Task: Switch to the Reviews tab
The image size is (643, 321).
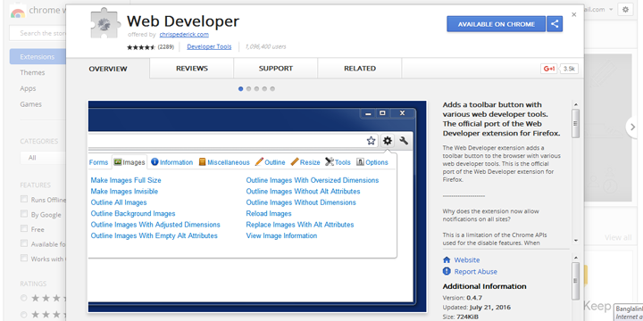Action: coord(192,69)
